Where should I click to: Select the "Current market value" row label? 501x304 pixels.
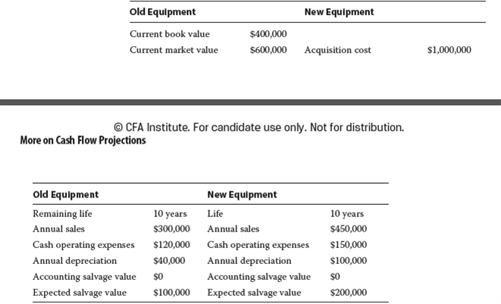point(174,50)
